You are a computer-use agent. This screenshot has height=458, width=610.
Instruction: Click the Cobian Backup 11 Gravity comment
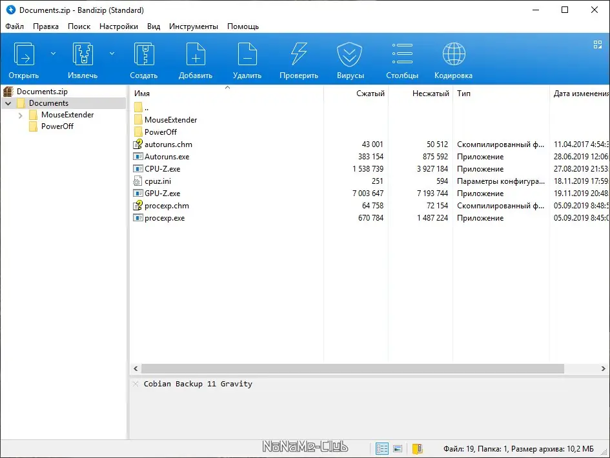coord(198,384)
